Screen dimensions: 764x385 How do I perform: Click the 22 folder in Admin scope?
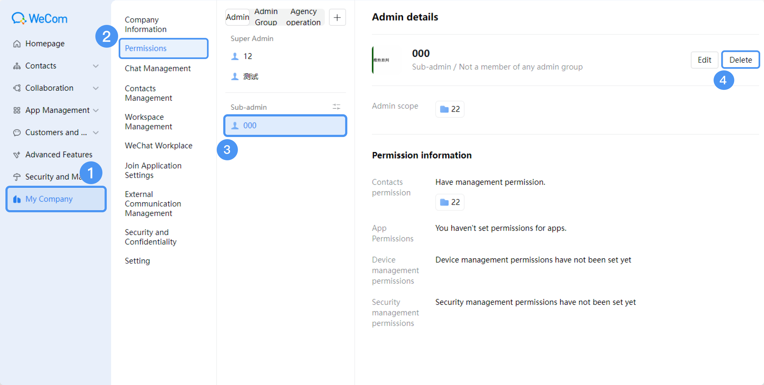(450, 109)
